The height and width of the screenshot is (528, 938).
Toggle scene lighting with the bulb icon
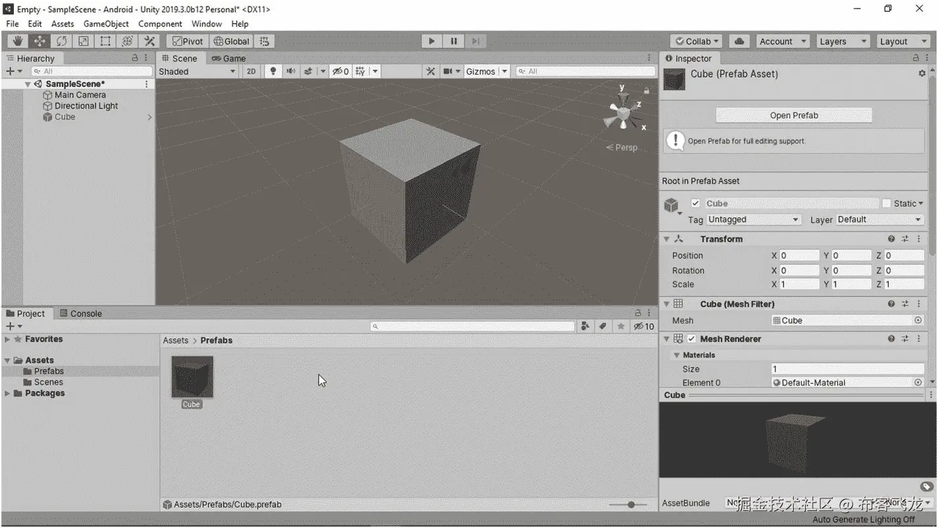[x=273, y=71]
